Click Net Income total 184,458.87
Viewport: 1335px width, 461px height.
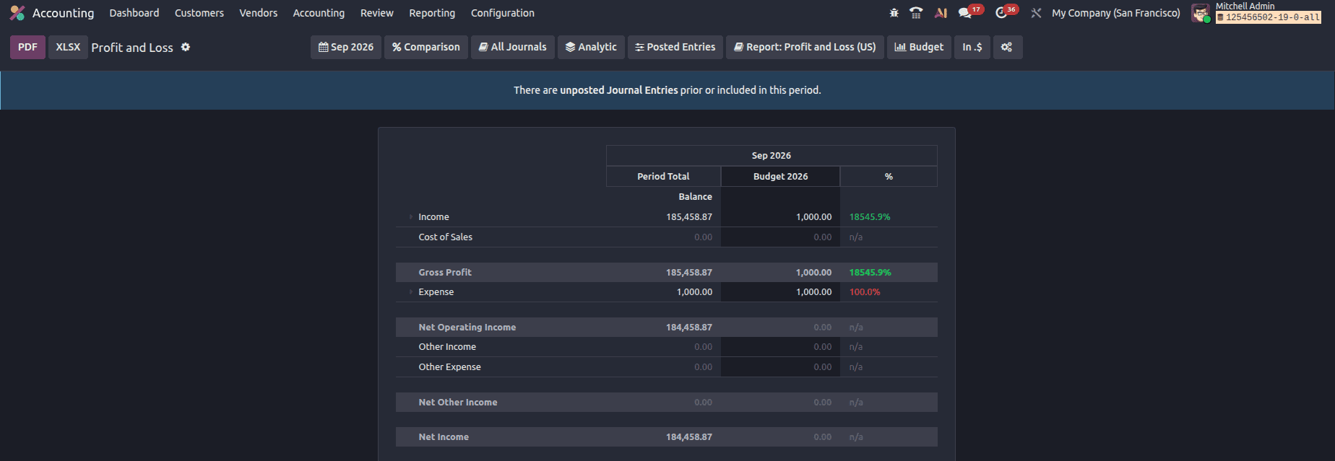click(689, 437)
